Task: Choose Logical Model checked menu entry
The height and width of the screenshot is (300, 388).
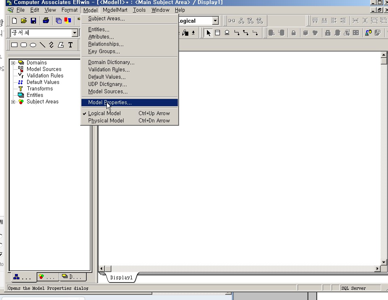Action: pos(130,113)
